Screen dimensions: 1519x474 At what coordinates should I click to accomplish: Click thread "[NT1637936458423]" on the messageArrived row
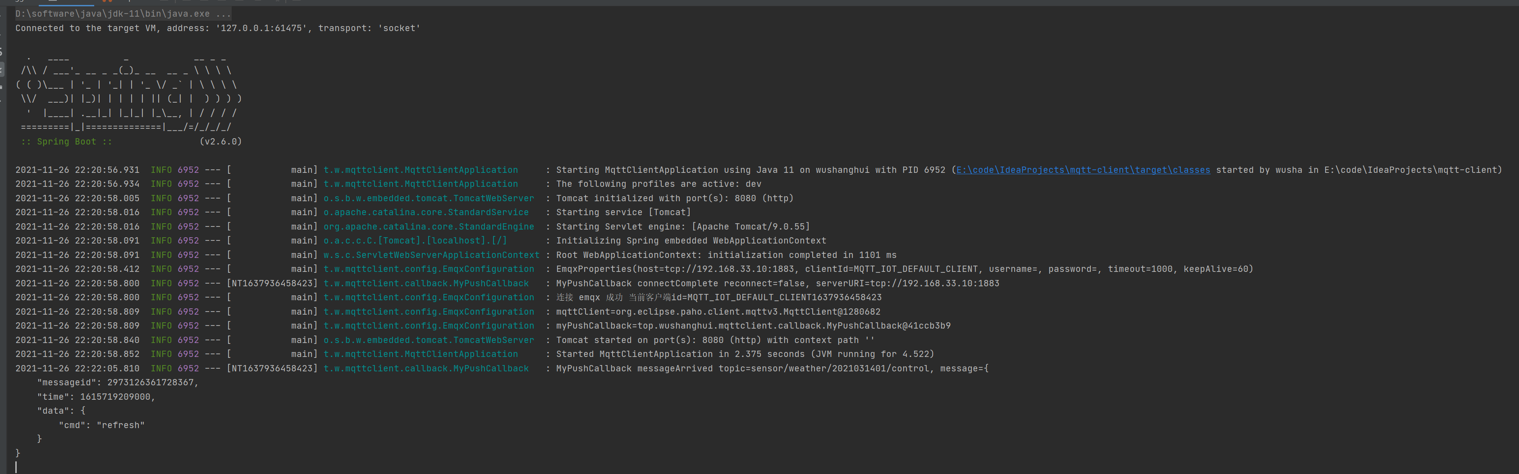(x=272, y=369)
